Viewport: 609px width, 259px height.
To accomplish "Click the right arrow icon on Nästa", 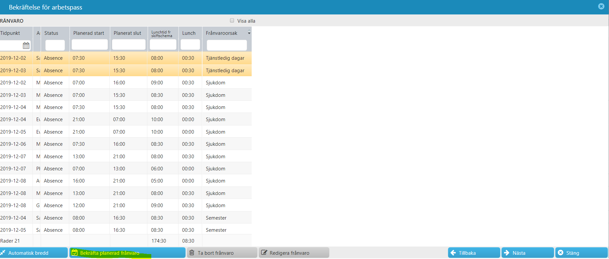I will [x=507, y=253].
